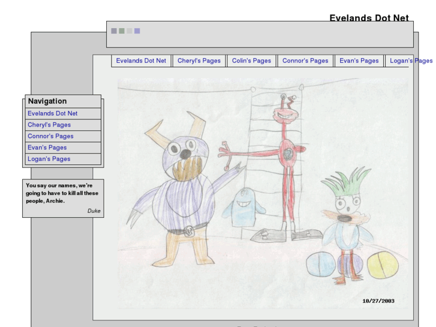The image size is (436, 327).
Task: Open the Evelands Dot Net top tab
Action: (141, 61)
